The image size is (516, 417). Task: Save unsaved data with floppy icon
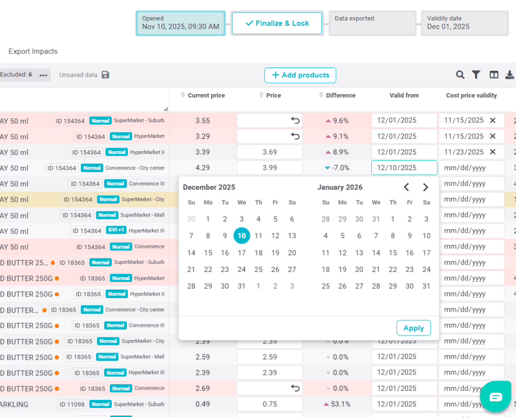[x=105, y=75]
